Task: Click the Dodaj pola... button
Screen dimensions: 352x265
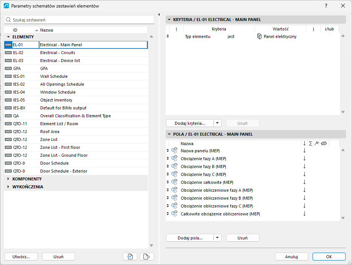Action: pyautogui.click(x=190, y=238)
